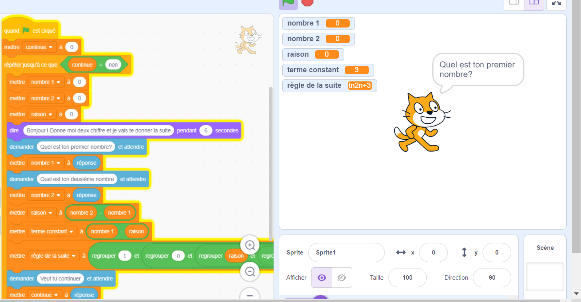Viewport: 581px width, 302px height.
Task: Open nombre 1 dropdown set to réponse
Action: click(x=45, y=163)
